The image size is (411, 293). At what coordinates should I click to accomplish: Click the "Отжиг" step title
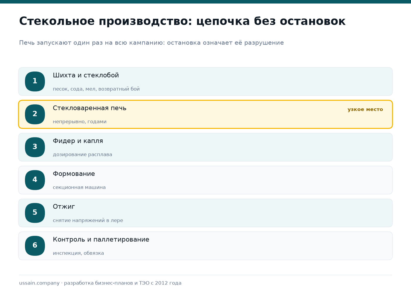64,207
